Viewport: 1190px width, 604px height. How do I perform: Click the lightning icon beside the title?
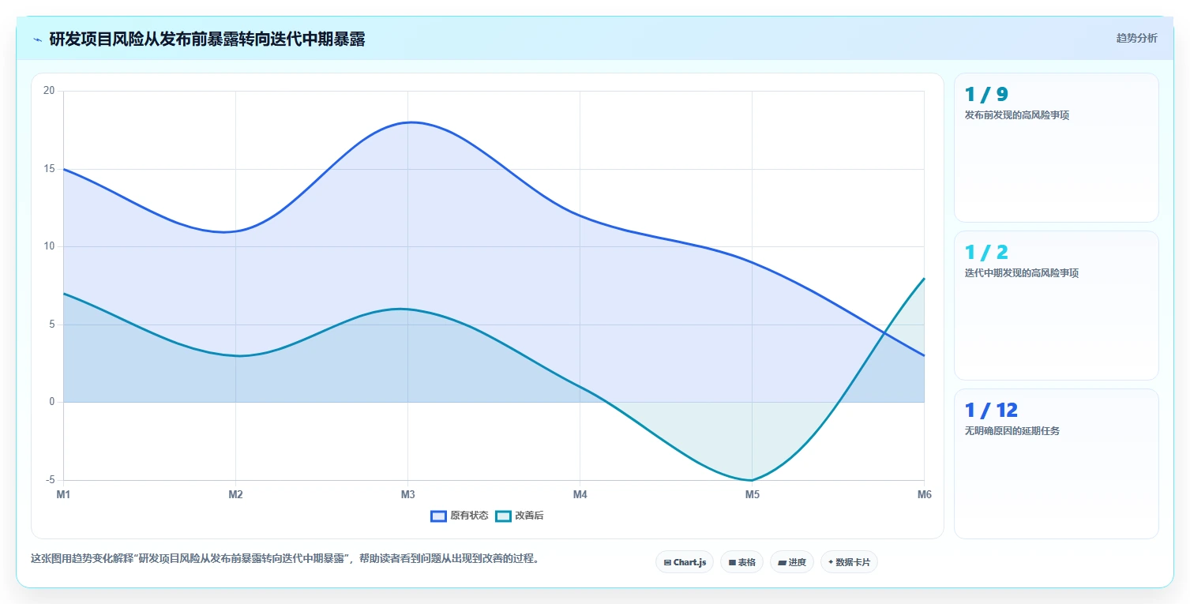click(37, 39)
